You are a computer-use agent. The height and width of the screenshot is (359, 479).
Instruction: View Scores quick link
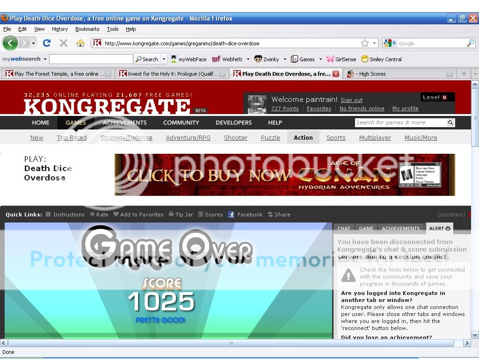click(210, 214)
